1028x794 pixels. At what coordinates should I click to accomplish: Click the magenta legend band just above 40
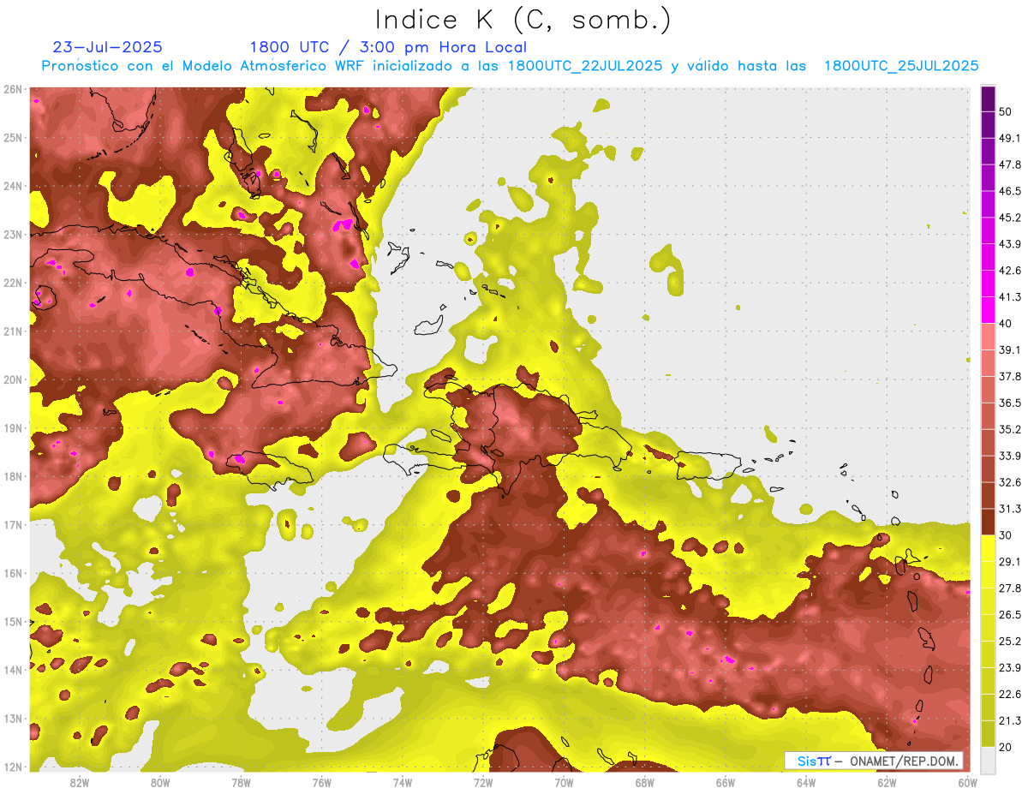(x=988, y=310)
